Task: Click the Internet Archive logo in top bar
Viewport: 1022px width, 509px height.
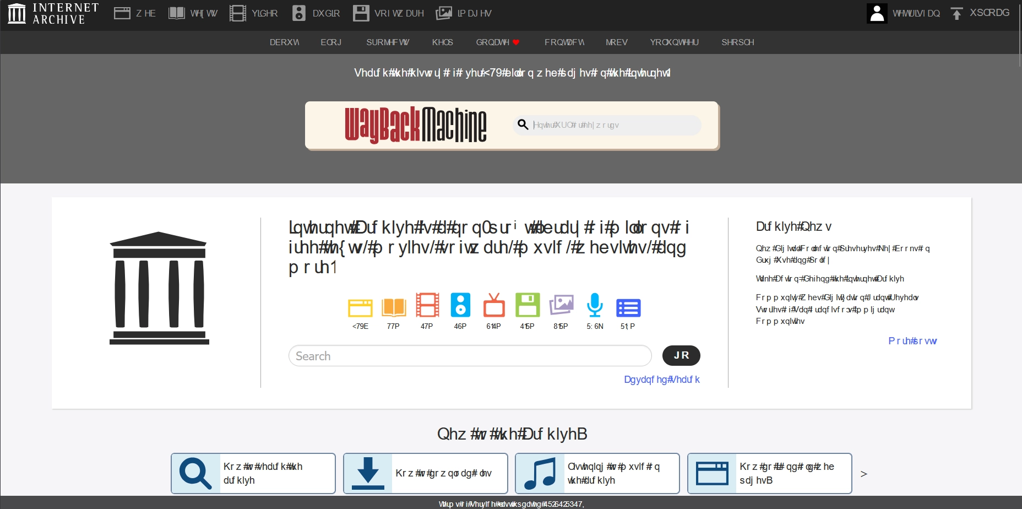Action: point(53,13)
